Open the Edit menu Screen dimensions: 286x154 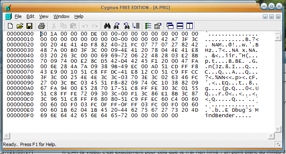click(x=30, y=16)
